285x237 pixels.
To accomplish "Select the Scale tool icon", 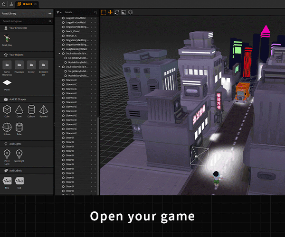I will coord(123,12).
